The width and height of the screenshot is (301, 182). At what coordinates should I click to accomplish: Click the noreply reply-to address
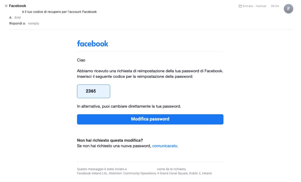tap(33, 23)
